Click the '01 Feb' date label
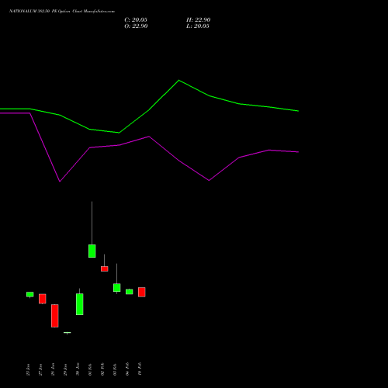 tap(90, 369)
